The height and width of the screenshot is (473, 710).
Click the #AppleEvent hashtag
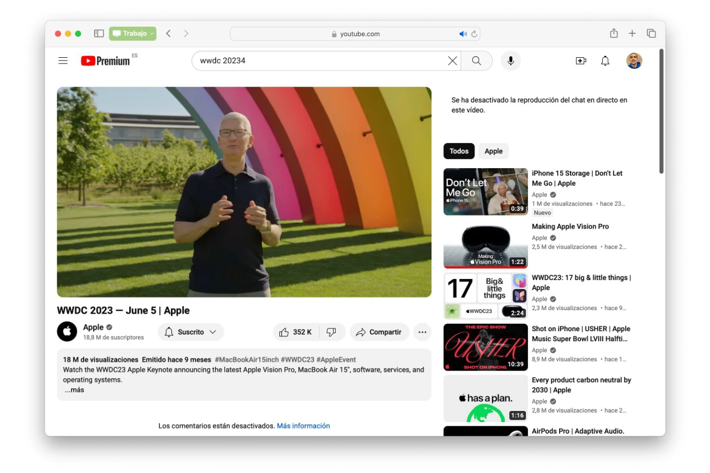pyautogui.click(x=336, y=359)
